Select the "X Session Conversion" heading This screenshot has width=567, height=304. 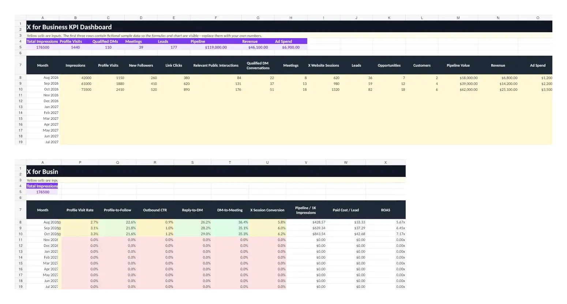267,210
